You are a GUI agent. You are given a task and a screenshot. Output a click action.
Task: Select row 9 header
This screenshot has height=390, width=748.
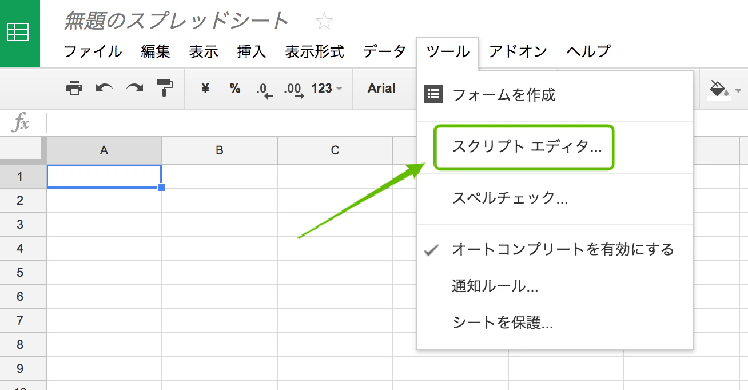pyautogui.click(x=21, y=368)
